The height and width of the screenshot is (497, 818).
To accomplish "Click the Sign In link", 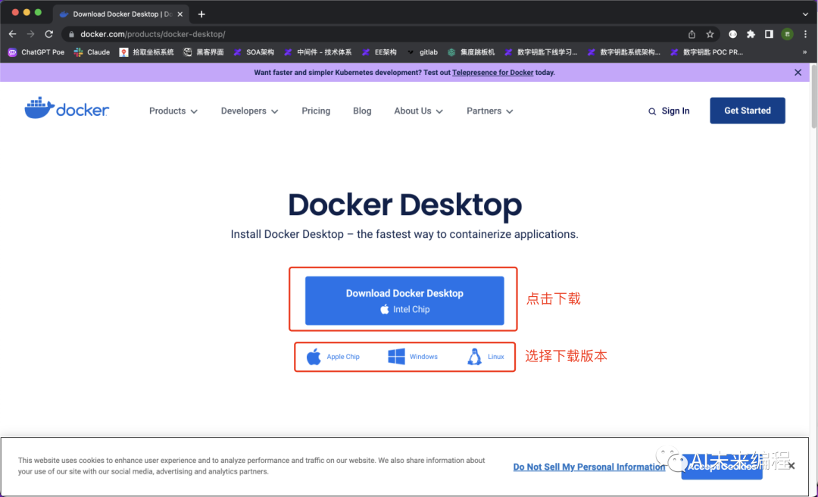I will coord(676,111).
